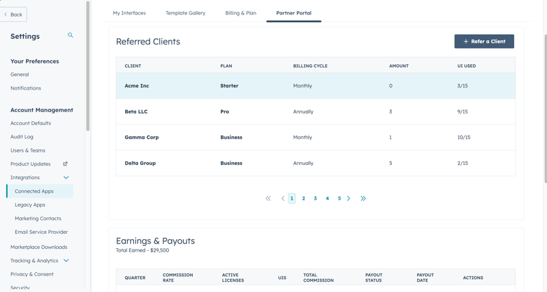Jump to first page double-arrow icon
This screenshot has width=547, height=292.
click(268, 198)
